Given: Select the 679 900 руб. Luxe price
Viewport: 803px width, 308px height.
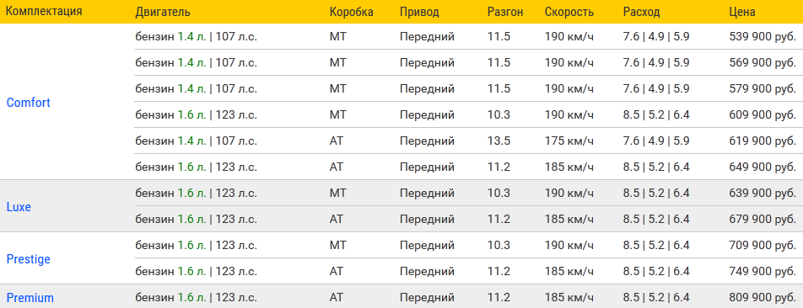Looking at the screenshot, I should coord(762,219).
